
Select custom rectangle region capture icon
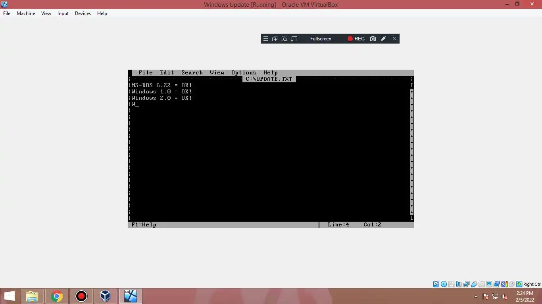click(x=294, y=39)
